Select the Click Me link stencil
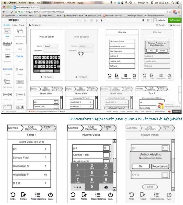 20,56
